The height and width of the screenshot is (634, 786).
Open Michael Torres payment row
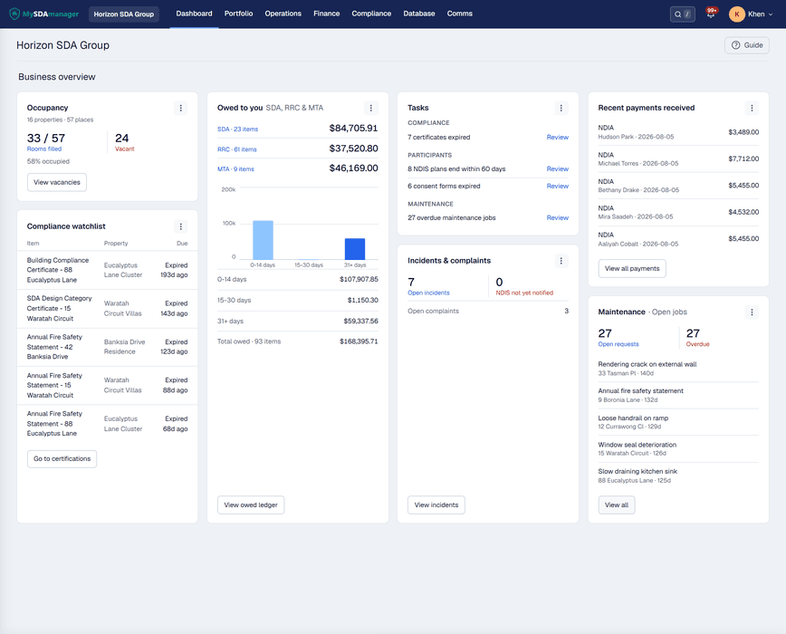(678, 158)
